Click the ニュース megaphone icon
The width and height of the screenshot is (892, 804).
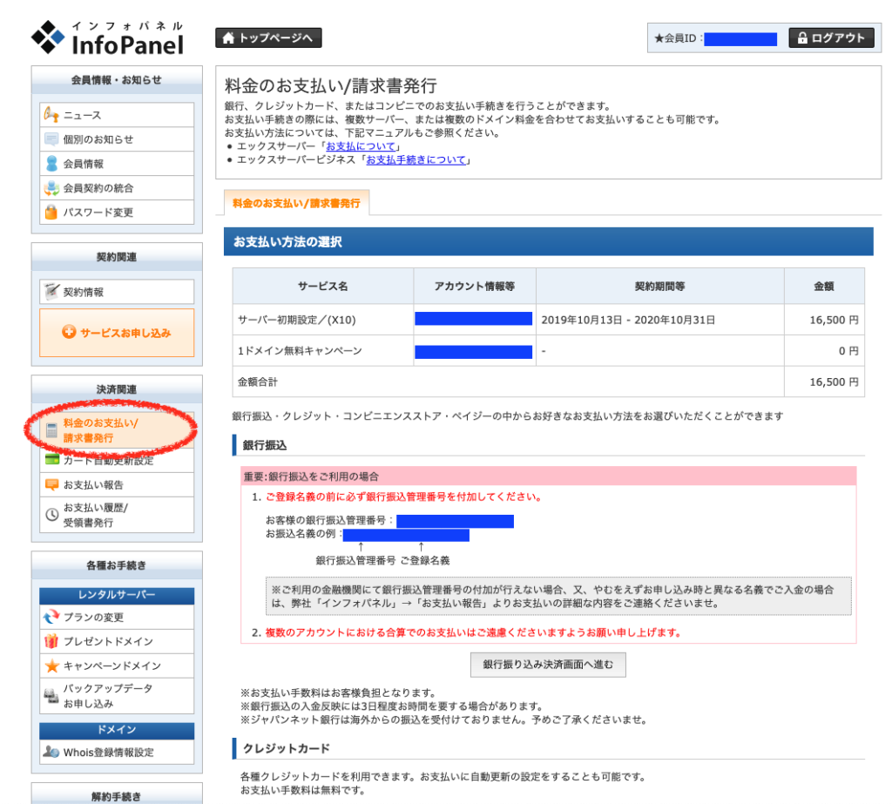click(x=51, y=115)
